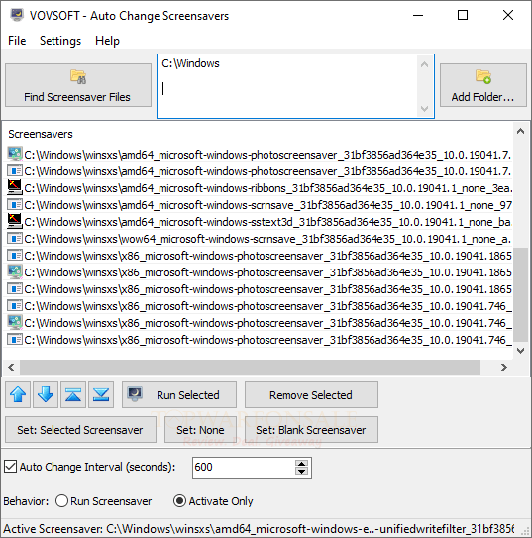Toggle Auto Change Interval checkbox
The height and width of the screenshot is (538, 532).
click(x=10, y=467)
